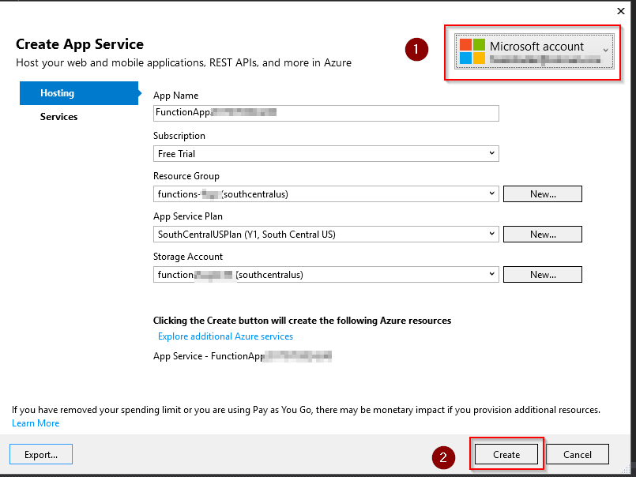
Task: Click the Create button
Action: coord(506,454)
